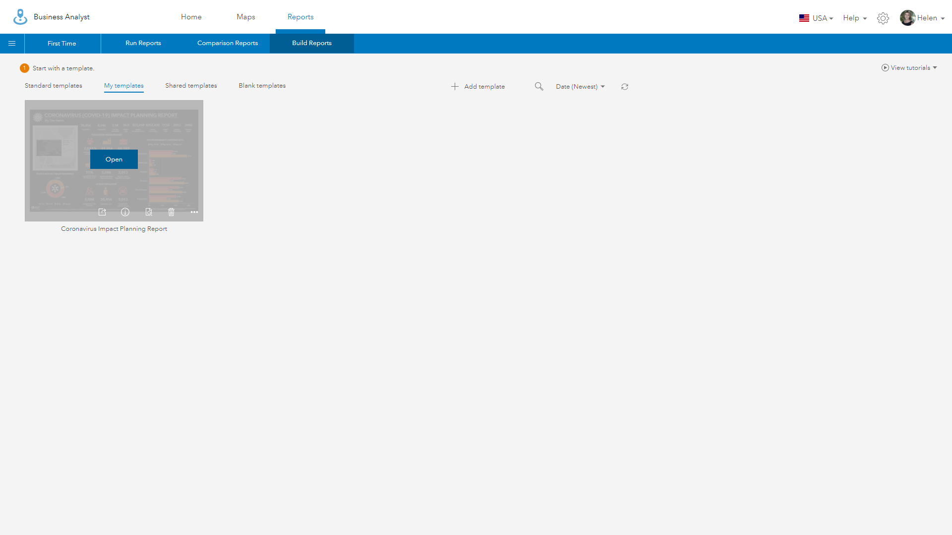Click the Coronavirus report thumbnail

pos(114,124)
